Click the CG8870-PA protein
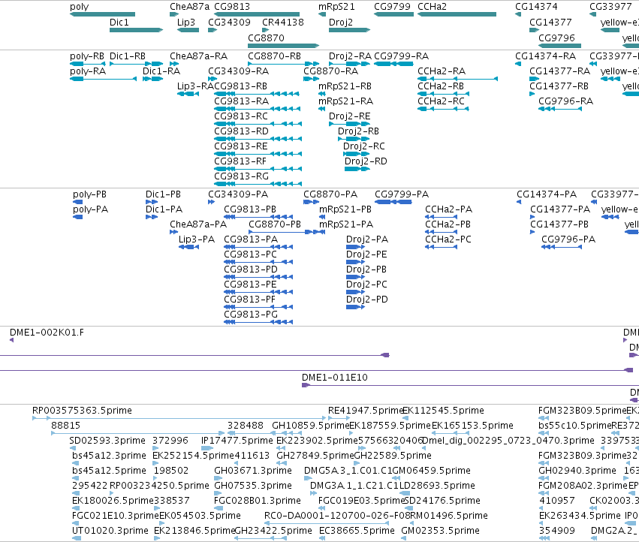The height and width of the screenshot is (542, 639). (312, 202)
